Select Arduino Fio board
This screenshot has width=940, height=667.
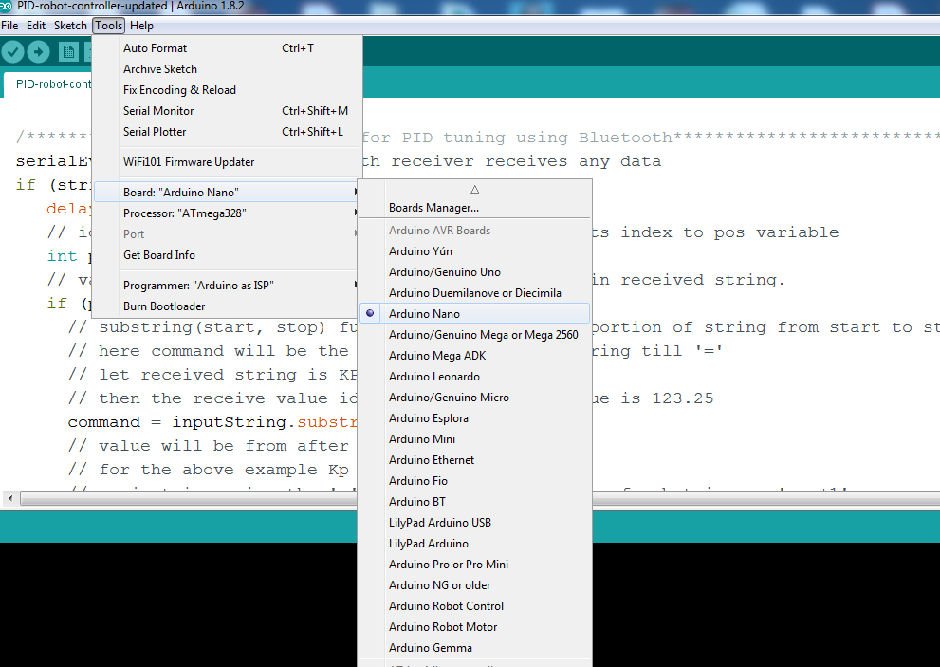[x=475, y=480]
